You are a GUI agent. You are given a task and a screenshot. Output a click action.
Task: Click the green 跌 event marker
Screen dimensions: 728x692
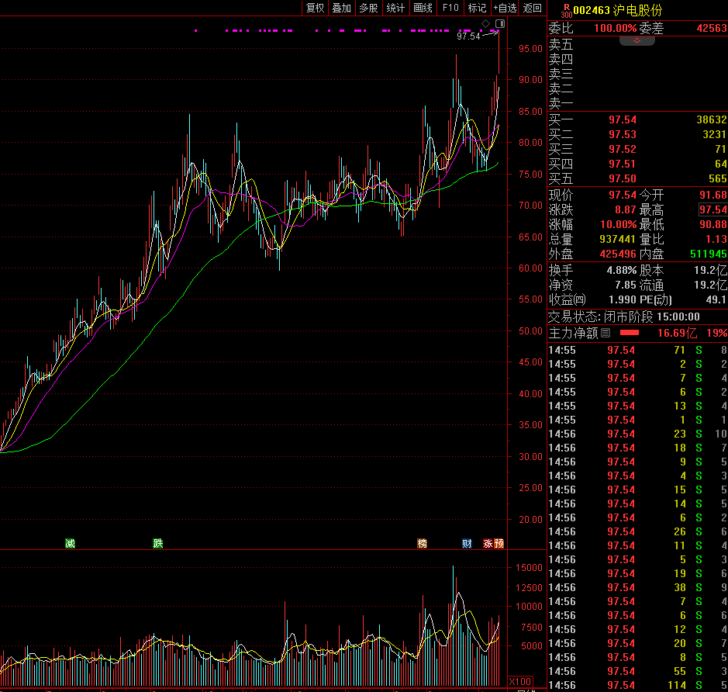click(158, 543)
